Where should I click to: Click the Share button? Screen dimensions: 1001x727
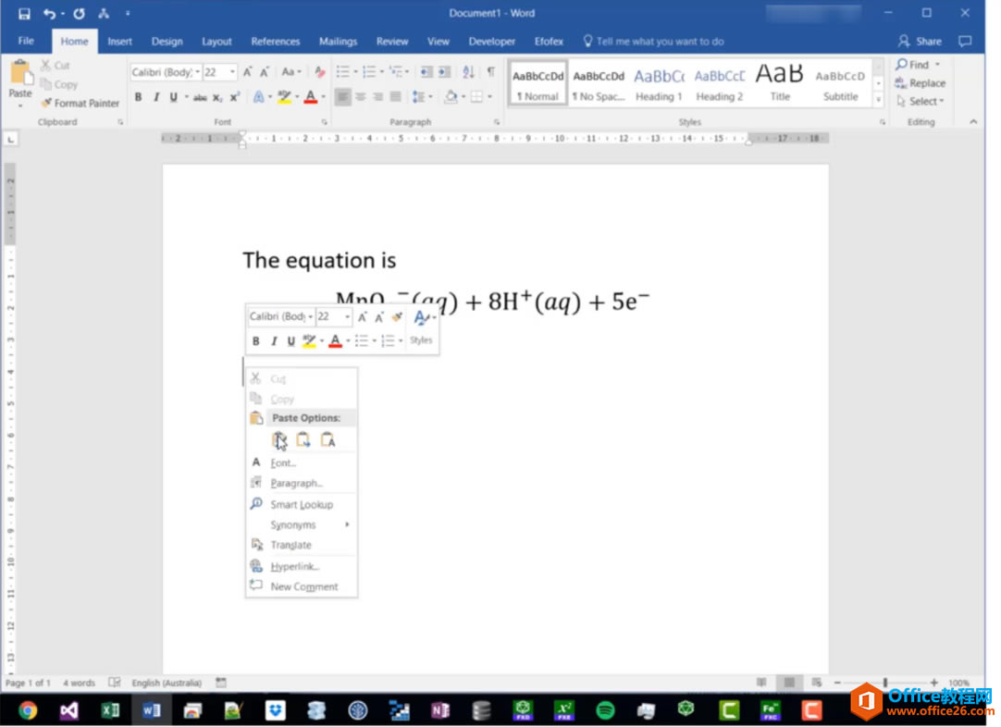(920, 42)
